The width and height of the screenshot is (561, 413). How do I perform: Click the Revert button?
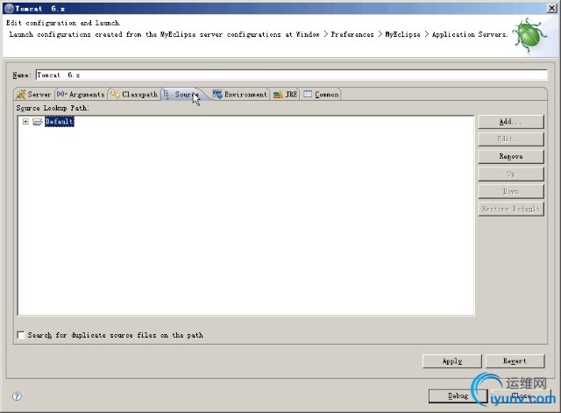(x=515, y=361)
